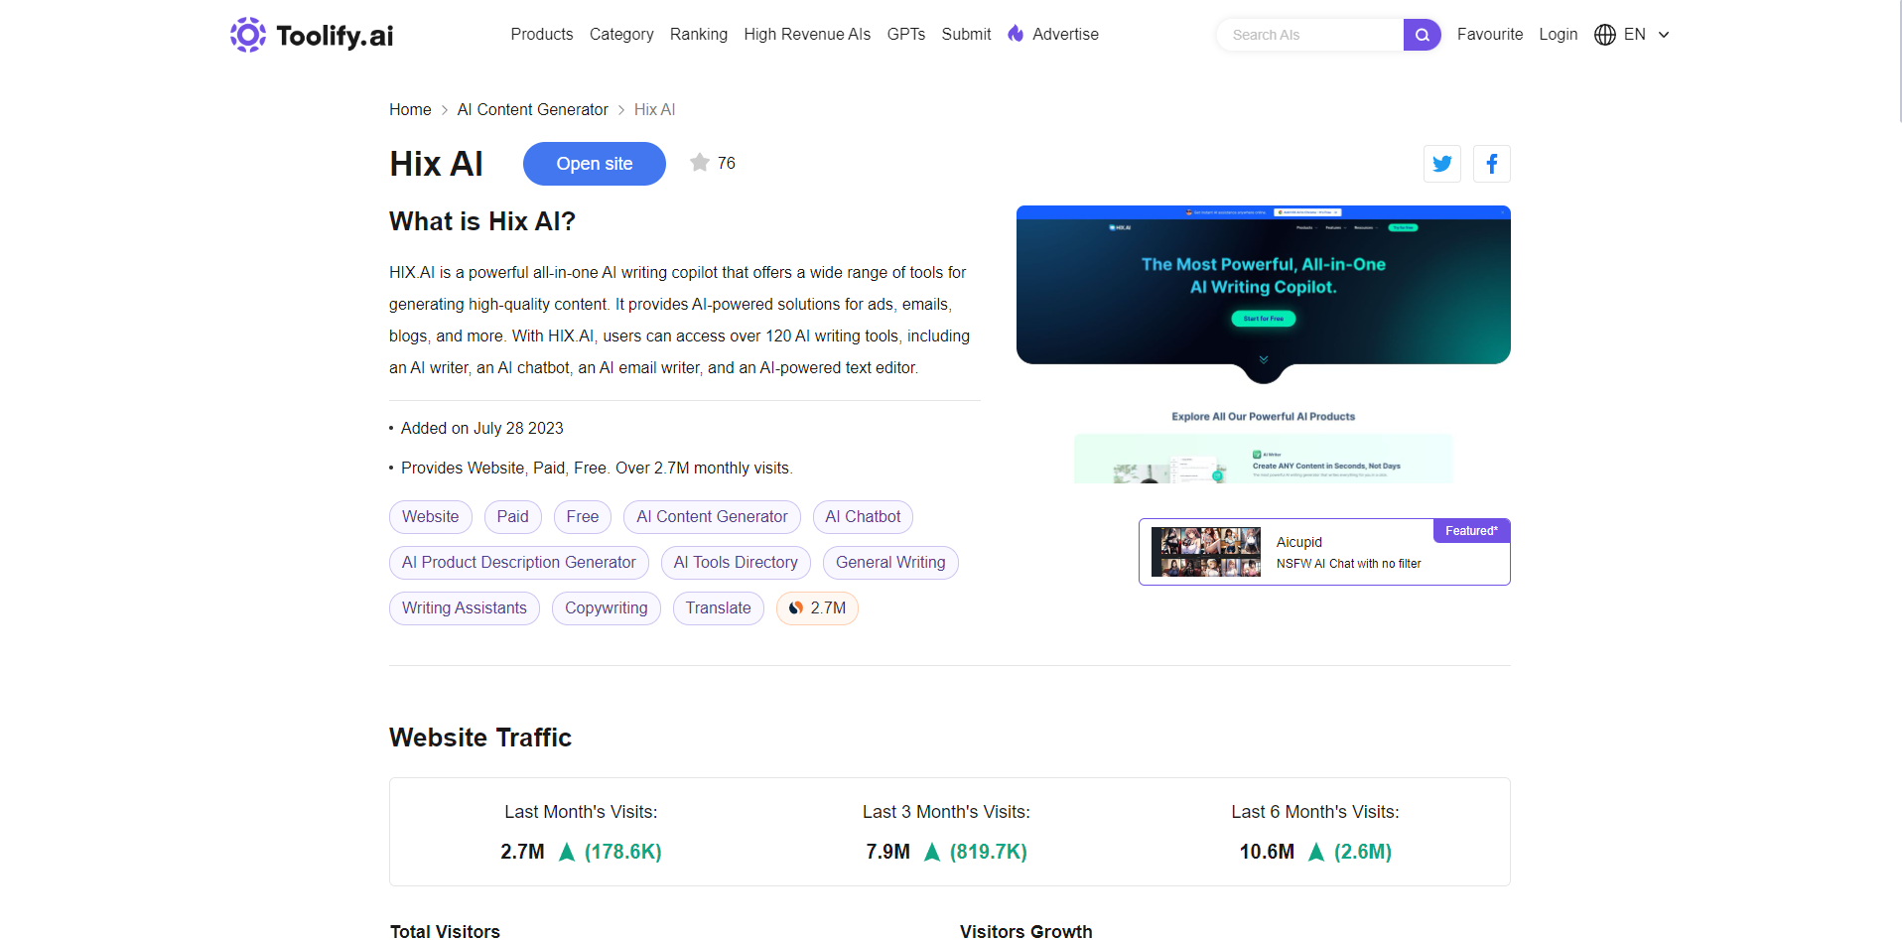Click the '(2.6M)' growth figure
The height and width of the screenshot is (940, 1902).
1363,852
